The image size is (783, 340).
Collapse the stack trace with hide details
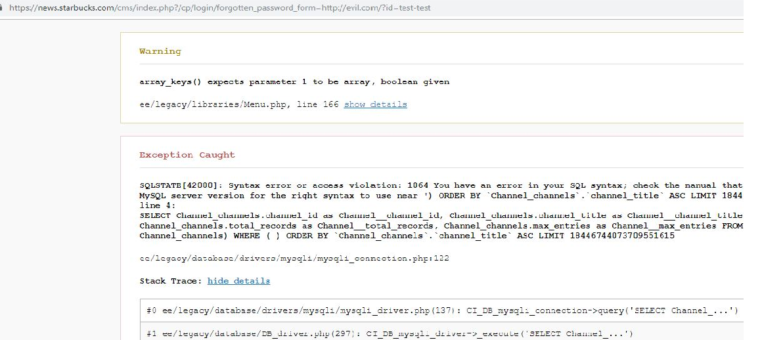(x=238, y=281)
